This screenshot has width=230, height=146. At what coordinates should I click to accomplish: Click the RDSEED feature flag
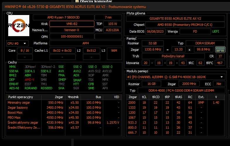click(x=47, y=88)
